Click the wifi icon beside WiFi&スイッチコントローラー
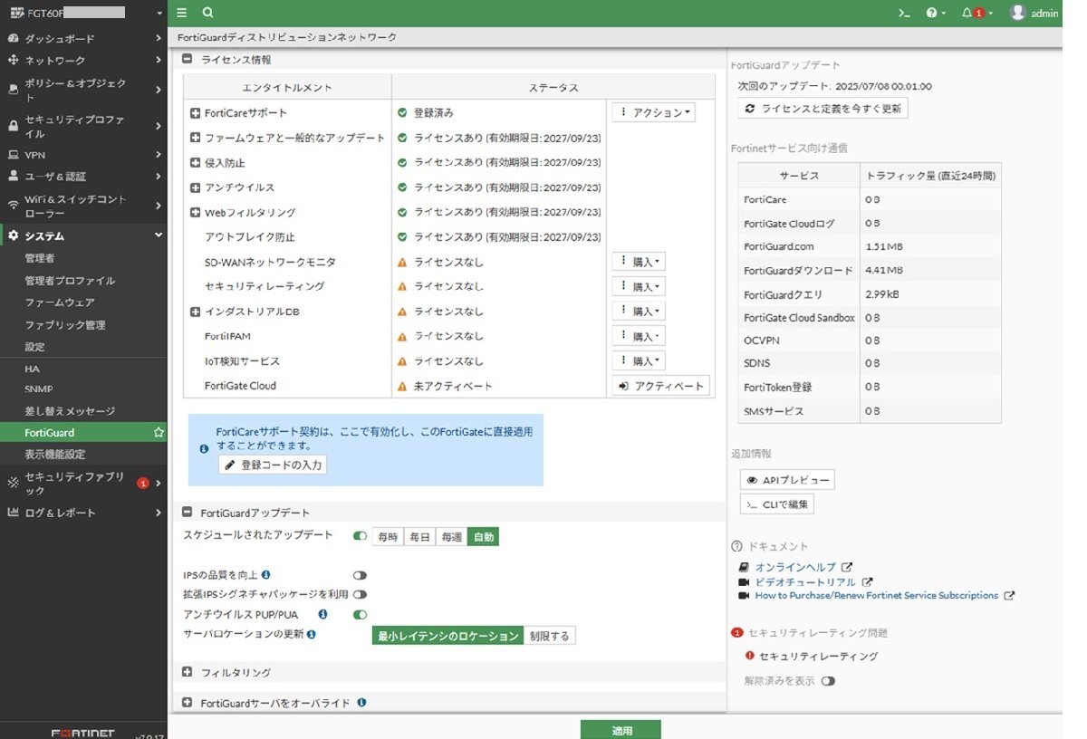1087x739 pixels. (14, 206)
